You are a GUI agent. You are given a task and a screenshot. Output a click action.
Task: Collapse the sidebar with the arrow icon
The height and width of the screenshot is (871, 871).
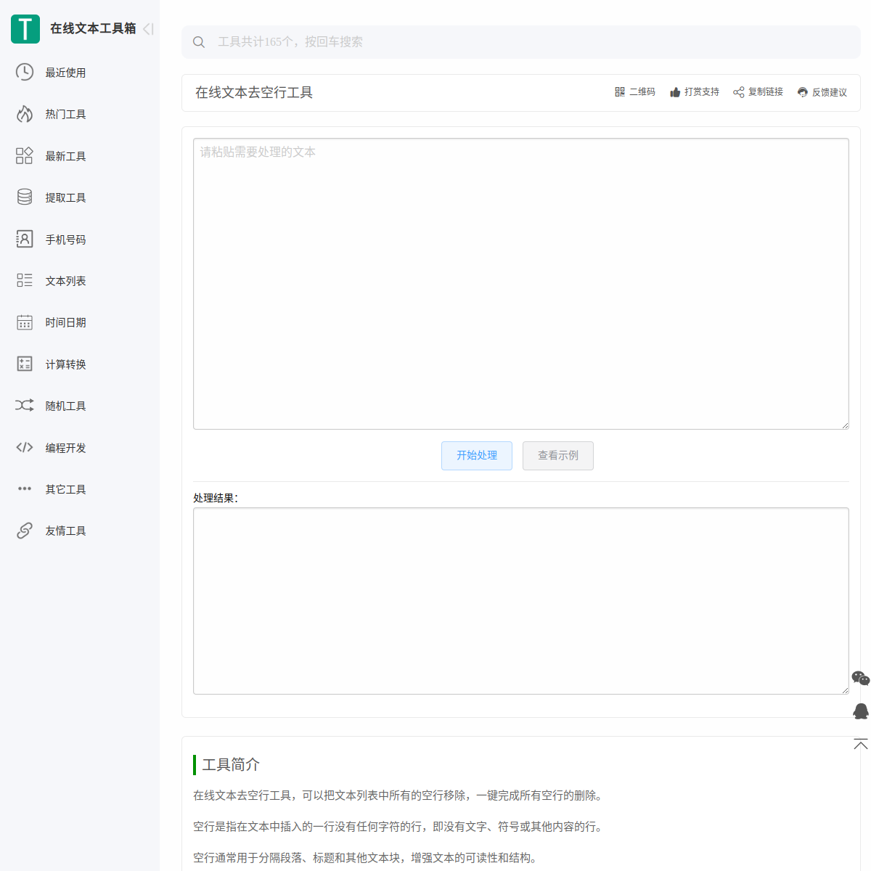pyautogui.click(x=148, y=29)
